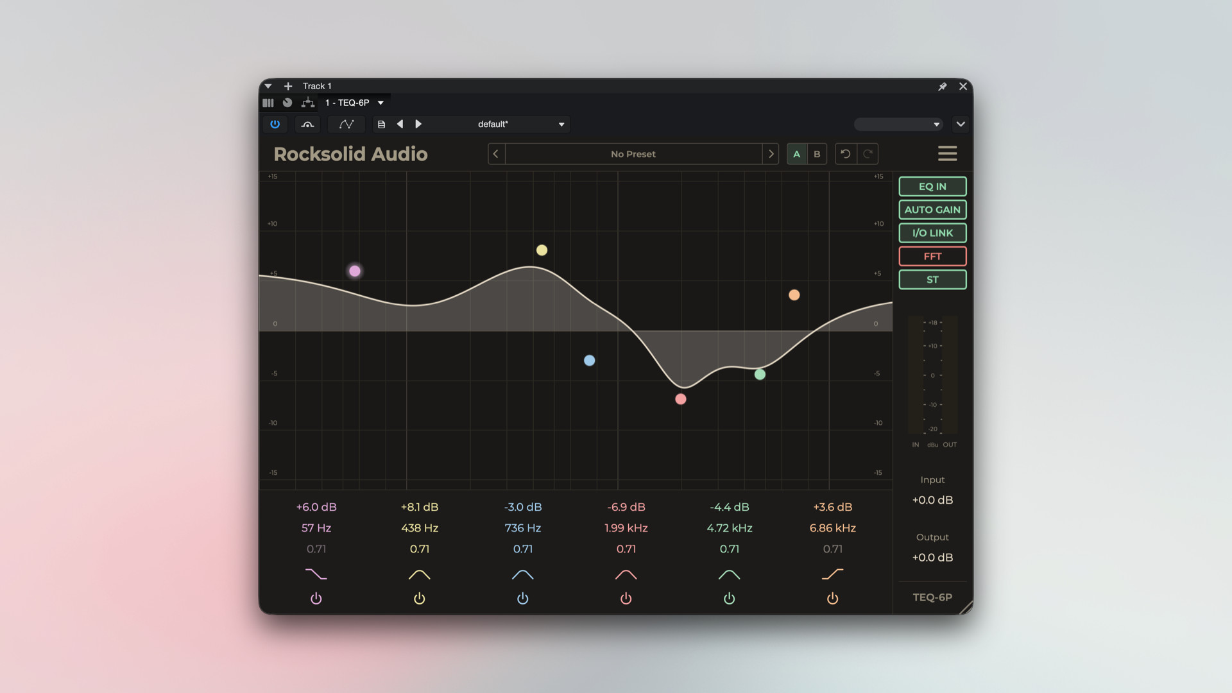The width and height of the screenshot is (1232, 693).
Task: Go to previous host preset arrow
Action: [x=400, y=124]
